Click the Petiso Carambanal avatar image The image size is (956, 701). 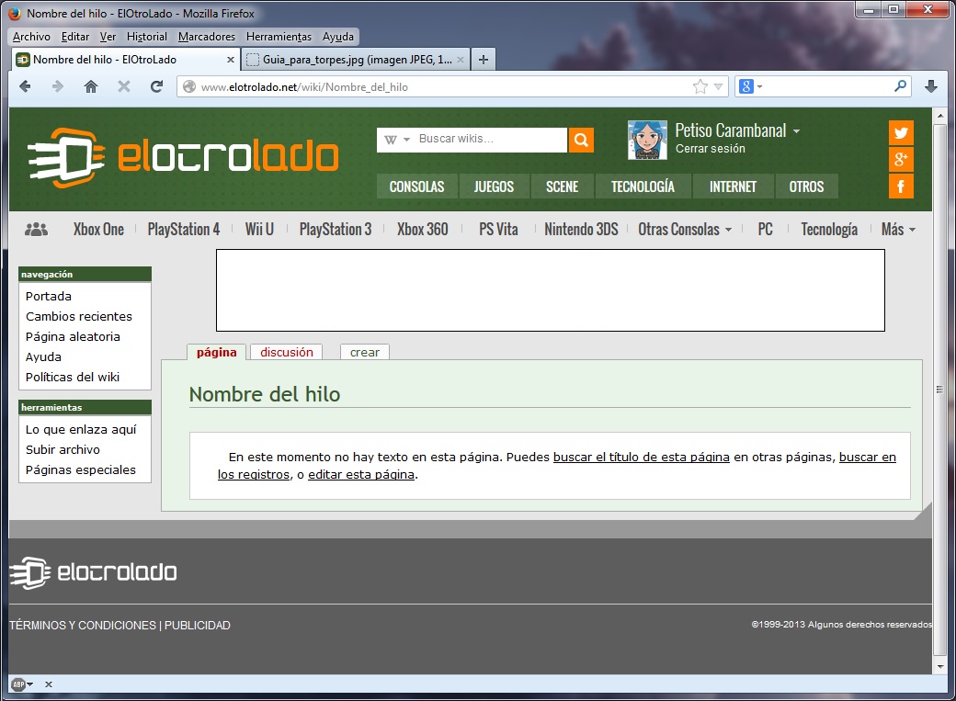pyautogui.click(x=647, y=141)
